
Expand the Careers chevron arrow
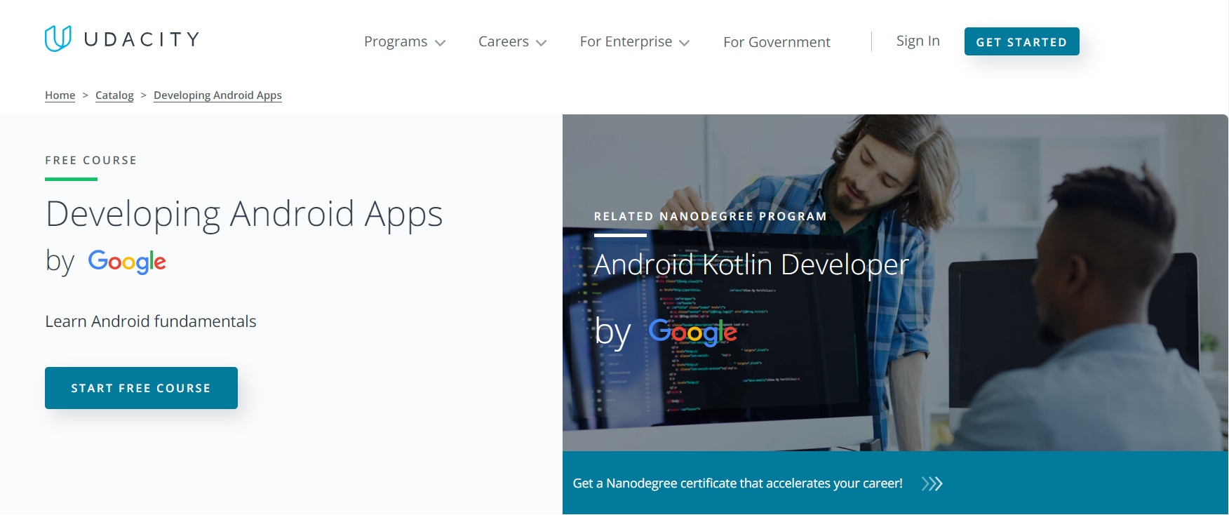pyautogui.click(x=542, y=43)
